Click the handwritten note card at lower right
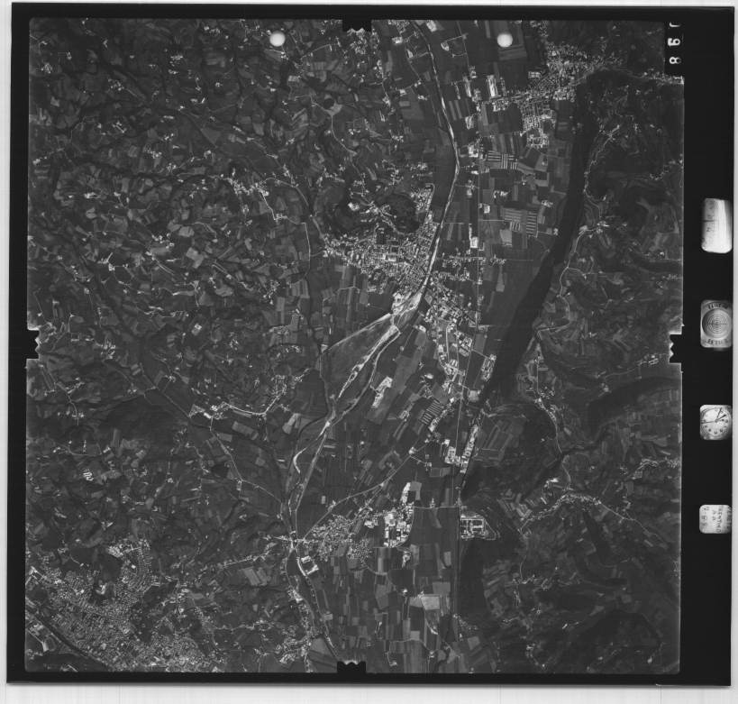738x704 pixels. coord(715,519)
